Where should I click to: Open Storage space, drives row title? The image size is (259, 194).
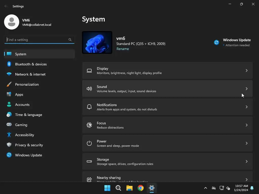click(x=103, y=160)
